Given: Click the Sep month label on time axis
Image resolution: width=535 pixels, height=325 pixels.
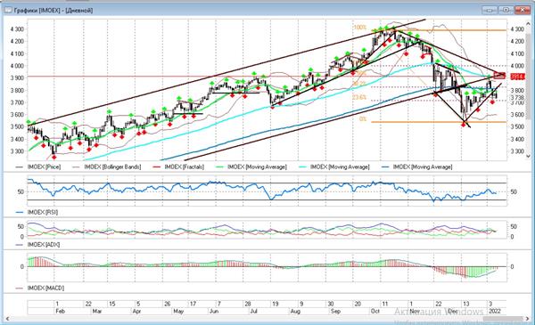Looking at the screenshot, I should click(335, 312).
